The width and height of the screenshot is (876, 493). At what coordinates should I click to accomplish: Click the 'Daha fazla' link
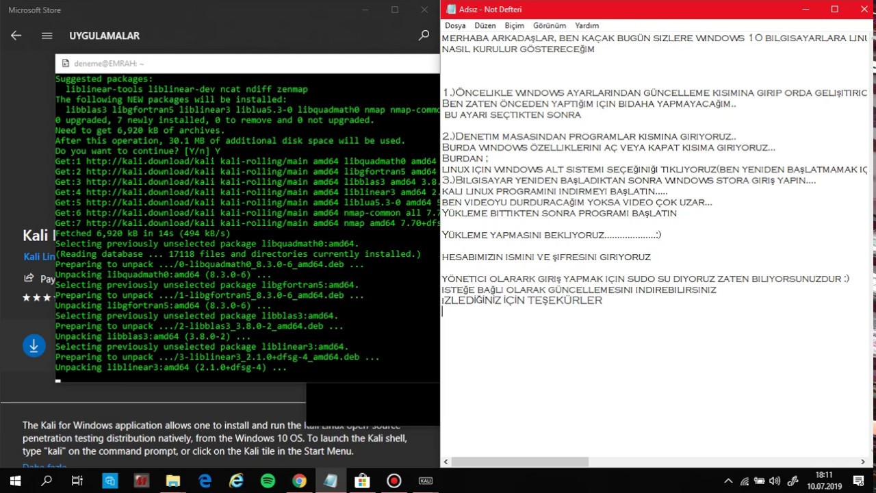coord(44,467)
